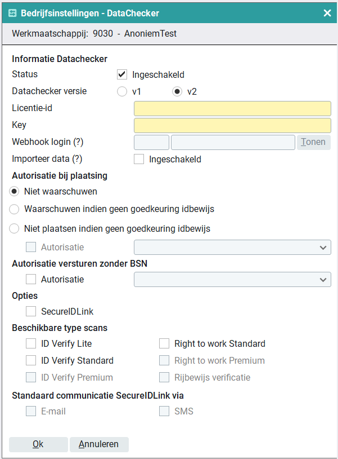Select Waarschuwen indien geen goedkeuring idbewijs
The image size is (338, 459).
15,209
